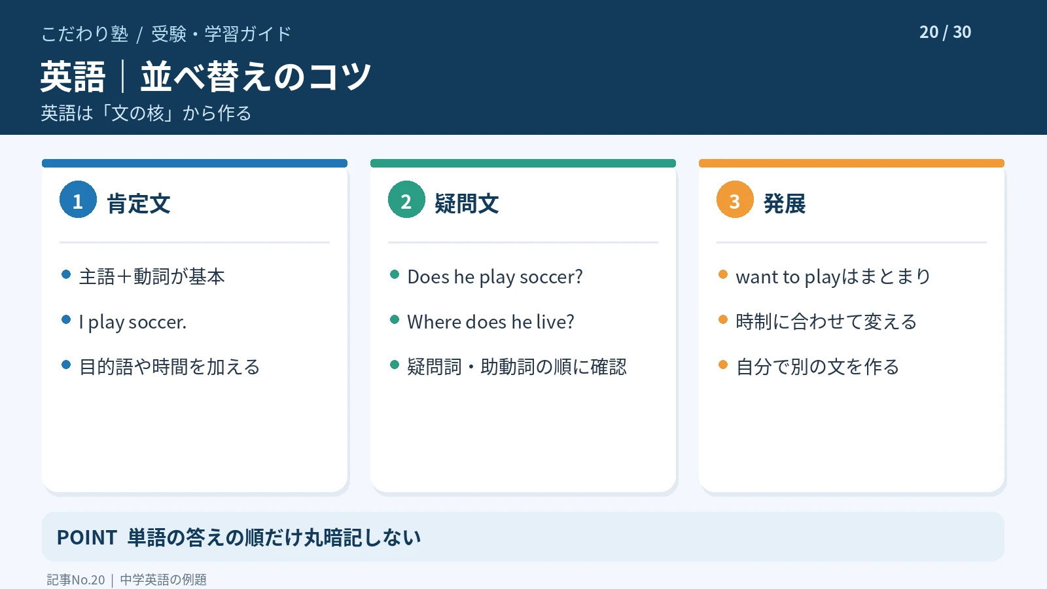Click the bullet 自分で別の文を作る
Image resolution: width=1047 pixels, height=589 pixels.
pyautogui.click(x=817, y=367)
